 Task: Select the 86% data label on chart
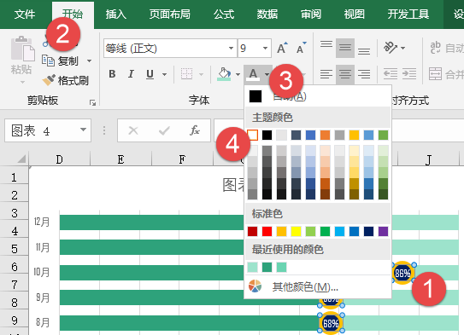tap(402, 274)
